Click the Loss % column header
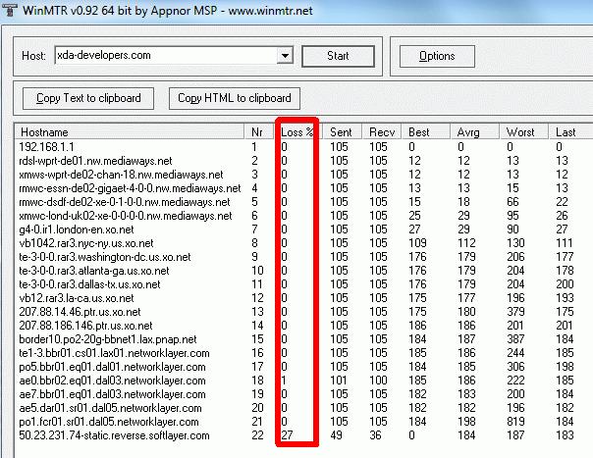593x458 pixels. tap(297, 131)
